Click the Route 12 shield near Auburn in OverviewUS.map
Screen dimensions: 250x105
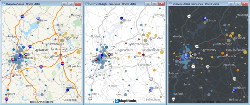pos(8,77)
